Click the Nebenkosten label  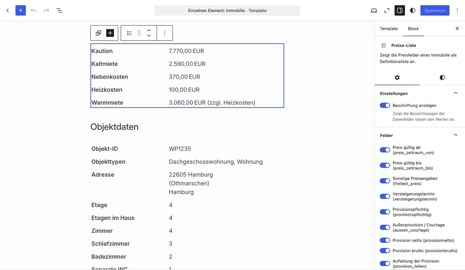110,77
